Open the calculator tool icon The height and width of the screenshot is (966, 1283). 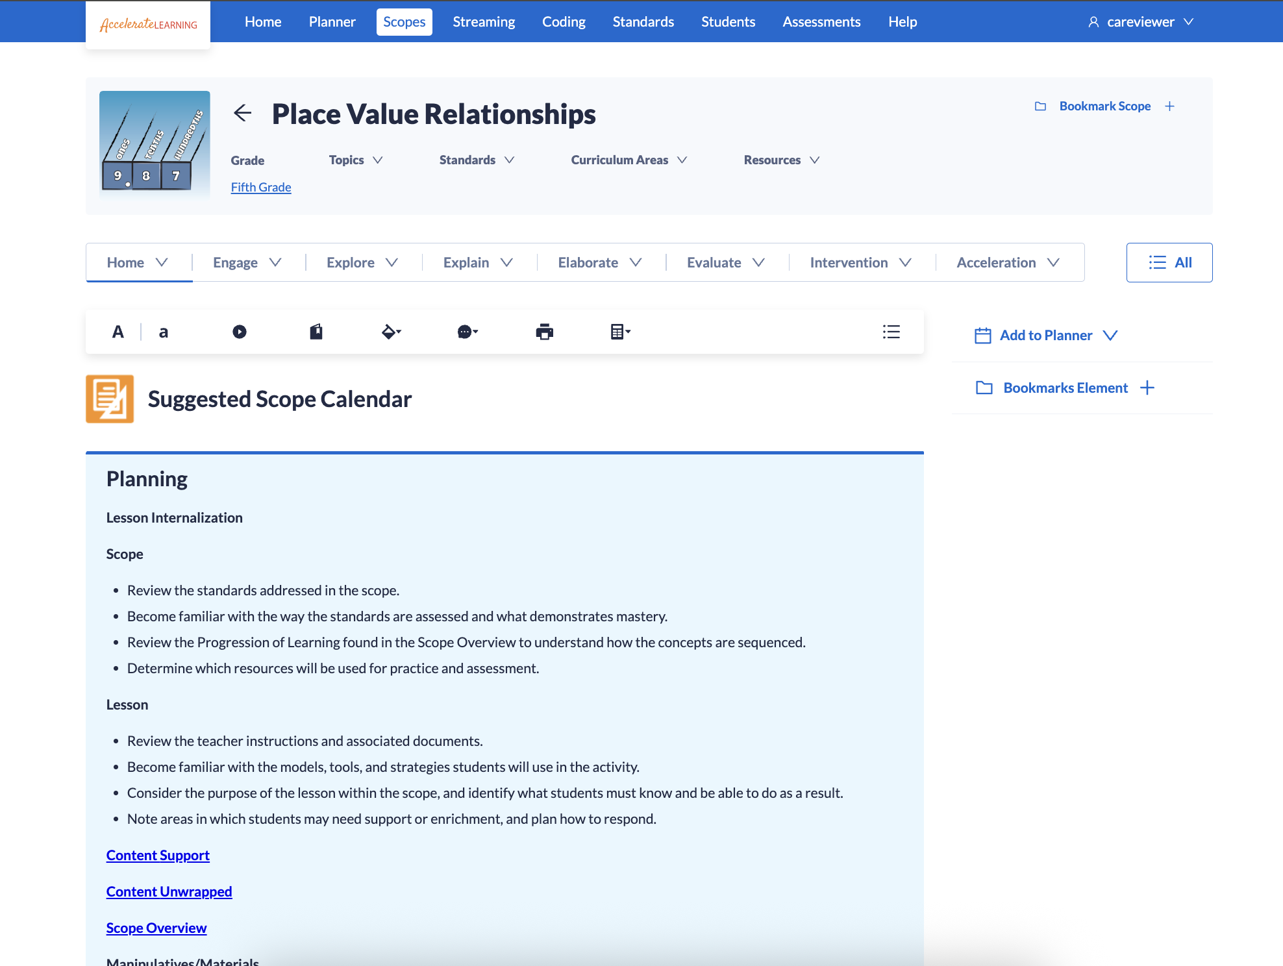click(x=620, y=332)
